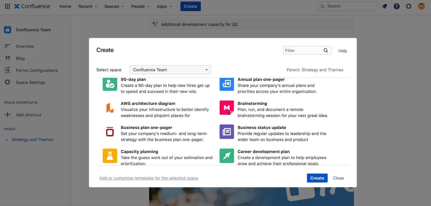The image size is (431, 206).
Task: Open Space Settings in the sidebar
Action: (30, 82)
